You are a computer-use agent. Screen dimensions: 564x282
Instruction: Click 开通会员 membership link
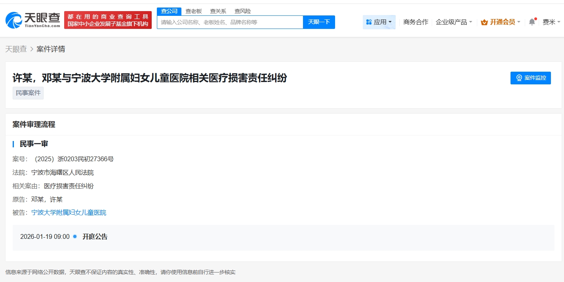(x=502, y=22)
